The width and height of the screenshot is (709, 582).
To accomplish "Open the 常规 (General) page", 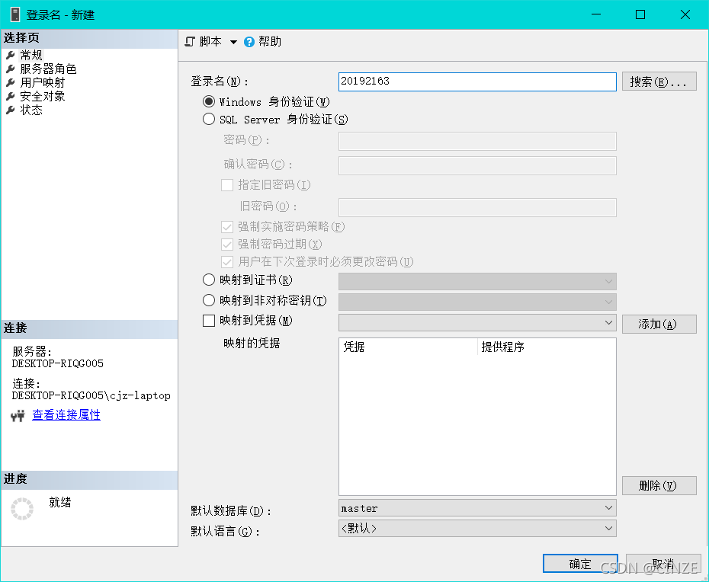I will tap(31, 55).
